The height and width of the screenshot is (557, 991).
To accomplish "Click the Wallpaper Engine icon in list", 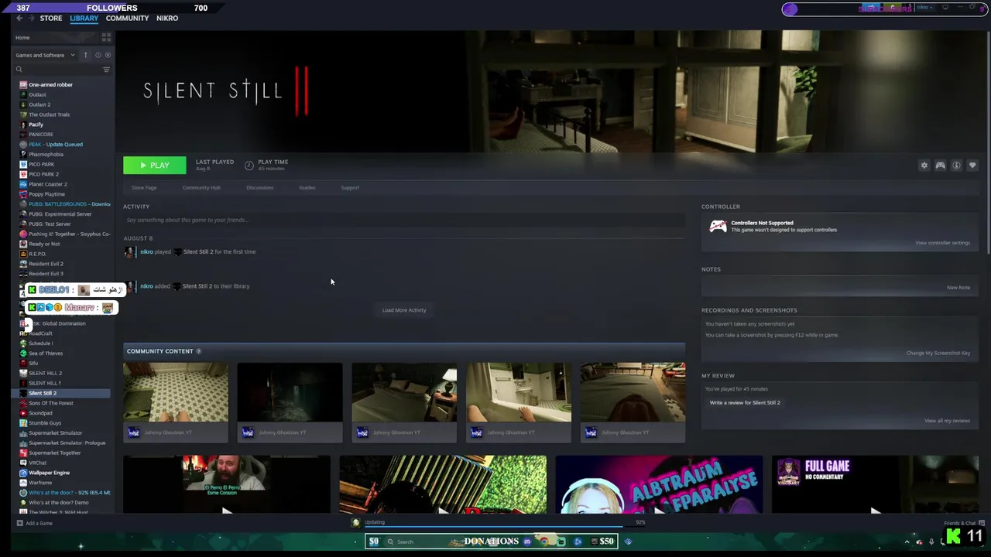I will tap(23, 473).
